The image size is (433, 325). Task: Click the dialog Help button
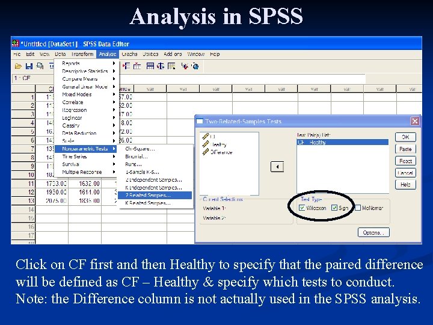tap(405, 185)
